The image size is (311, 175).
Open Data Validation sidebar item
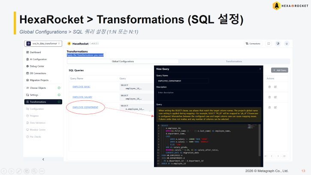[x=37, y=123]
